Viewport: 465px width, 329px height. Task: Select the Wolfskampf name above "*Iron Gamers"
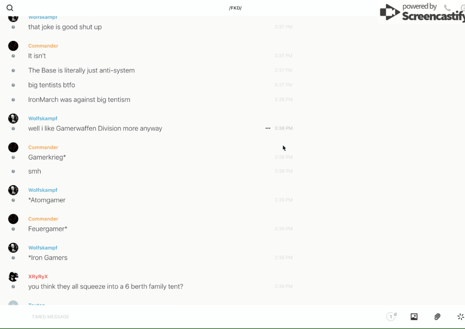pyautogui.click(x=43, y=248)
